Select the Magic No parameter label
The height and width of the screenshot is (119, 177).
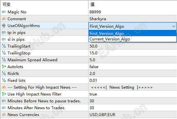pyautogui.click(x=17, y=12)
